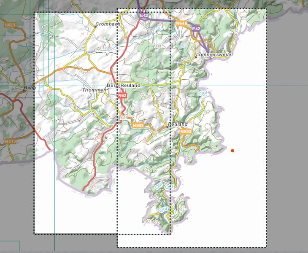Click the orange dot marker on the map
Screen dimensions: 308x253
coord(232,151)
